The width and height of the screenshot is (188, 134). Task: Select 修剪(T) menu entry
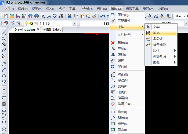point(127,112)
